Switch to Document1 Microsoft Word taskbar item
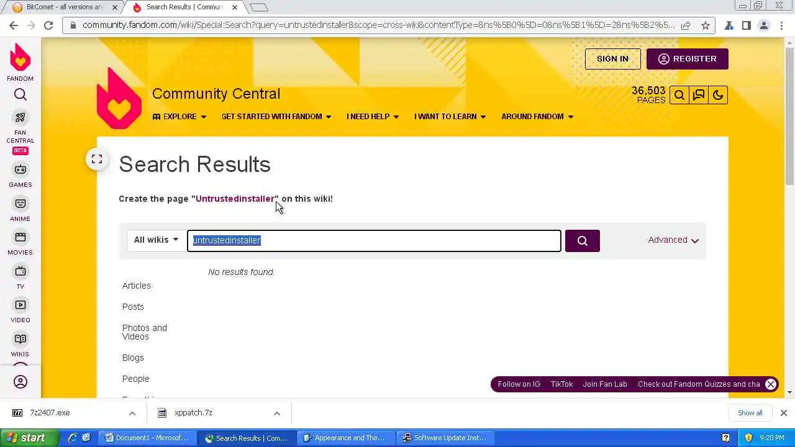The height and width of the screenshot is (447, 795). (148, 438)
